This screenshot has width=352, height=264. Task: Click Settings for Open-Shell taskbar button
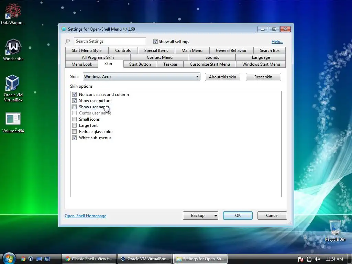pos(200,259)
